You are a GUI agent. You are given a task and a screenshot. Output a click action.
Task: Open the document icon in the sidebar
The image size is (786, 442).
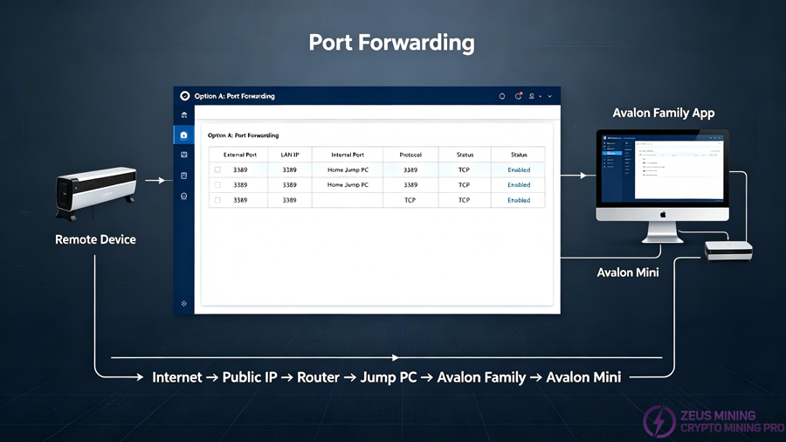(184, 176)
